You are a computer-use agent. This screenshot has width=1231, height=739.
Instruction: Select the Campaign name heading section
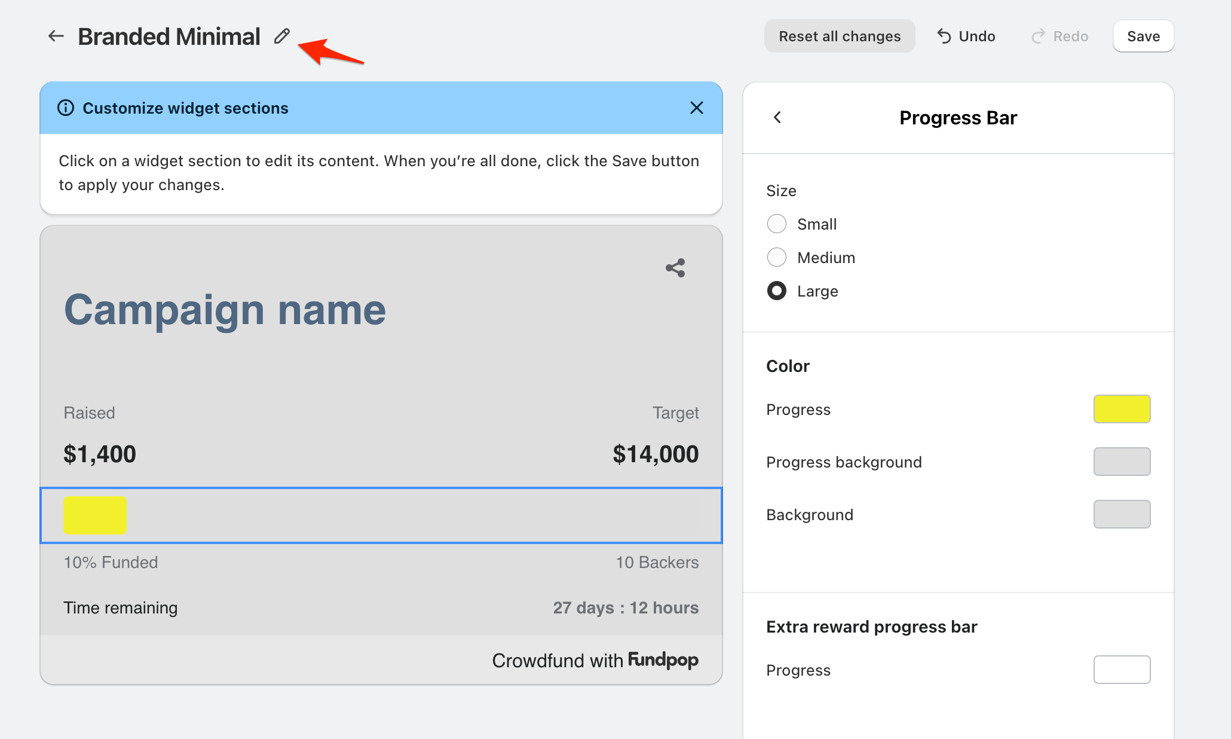point(225,310)
